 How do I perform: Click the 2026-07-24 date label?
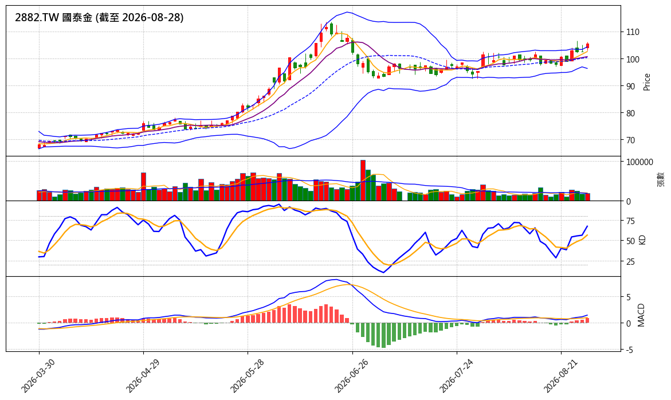456,375
